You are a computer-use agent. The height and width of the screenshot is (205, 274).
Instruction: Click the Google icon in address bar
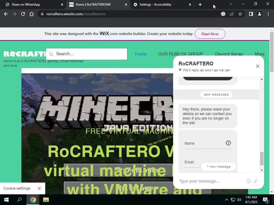point(223,14)
